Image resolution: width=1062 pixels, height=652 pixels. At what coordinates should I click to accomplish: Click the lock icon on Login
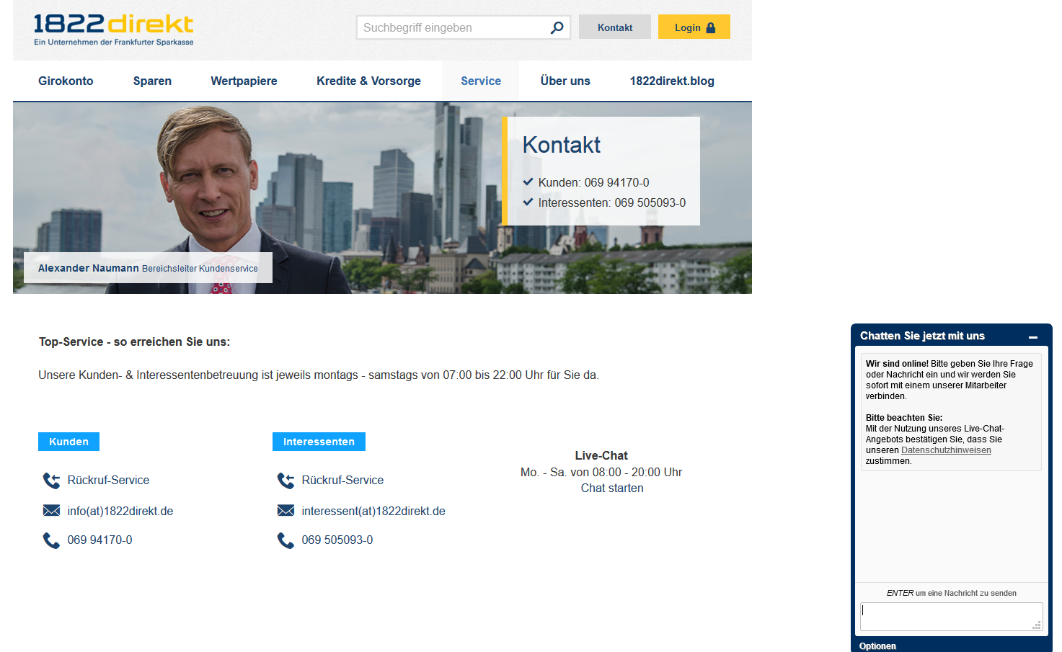[x=711, y=27]
